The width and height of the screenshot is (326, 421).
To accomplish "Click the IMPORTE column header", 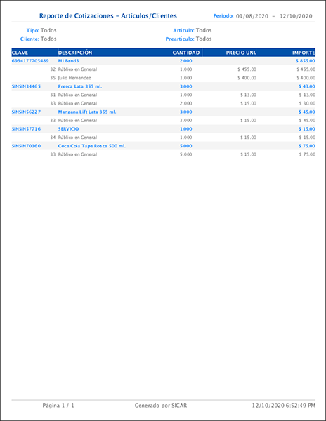I will point(304,53).
